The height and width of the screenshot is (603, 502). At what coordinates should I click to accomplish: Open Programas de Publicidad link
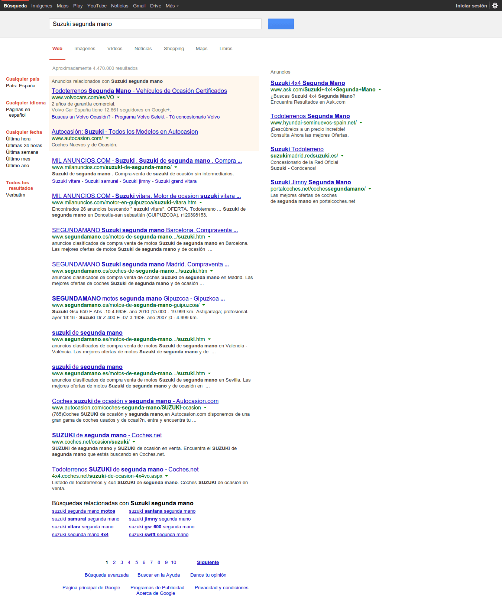pos(158,588)
